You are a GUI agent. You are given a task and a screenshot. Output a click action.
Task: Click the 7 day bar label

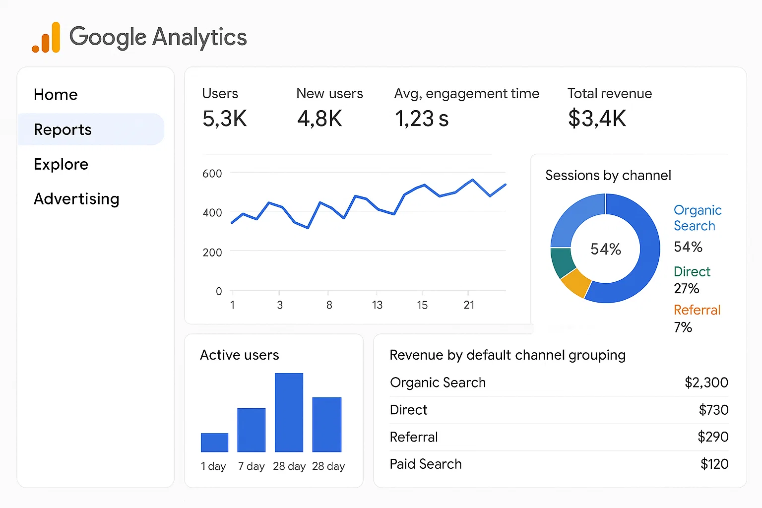pos(251,466)
